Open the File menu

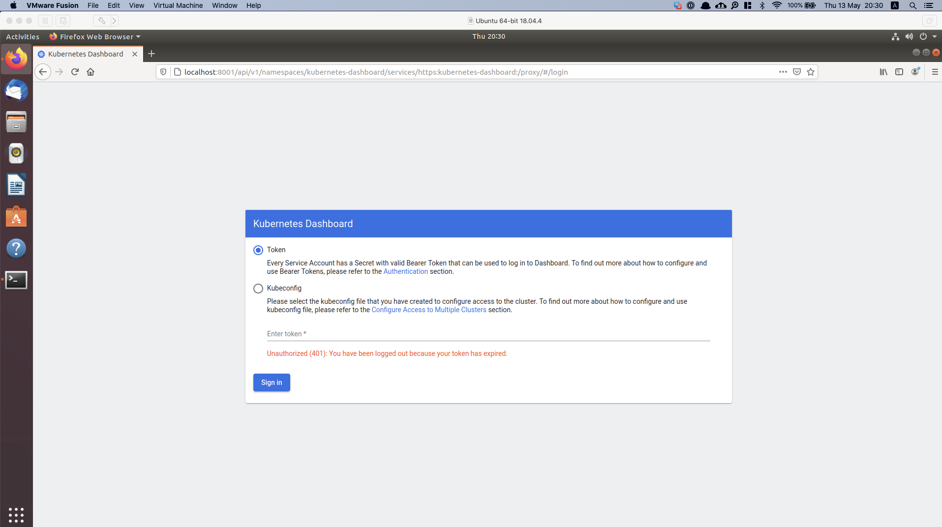tap(93, 5)
